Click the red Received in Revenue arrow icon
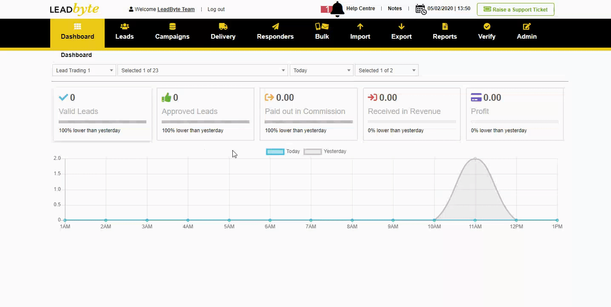Screen dimensions: 611x307 tap(373, 97)
